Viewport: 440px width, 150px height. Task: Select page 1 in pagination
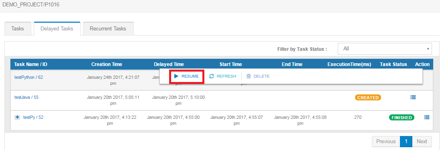coord(406,141)
